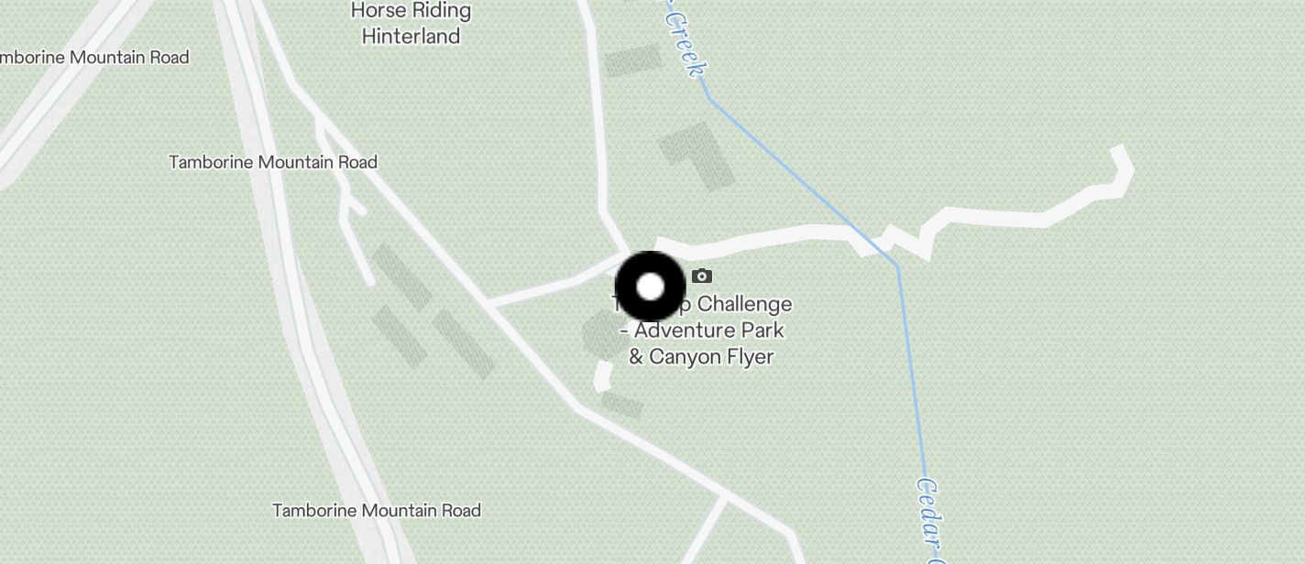Open the Adventure Park & Canyon Flyer label
This screenshot has width=1305, height=564.
coord(702,330)
